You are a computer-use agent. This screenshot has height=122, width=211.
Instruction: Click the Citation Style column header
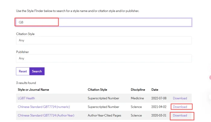[x=97, y=90]
